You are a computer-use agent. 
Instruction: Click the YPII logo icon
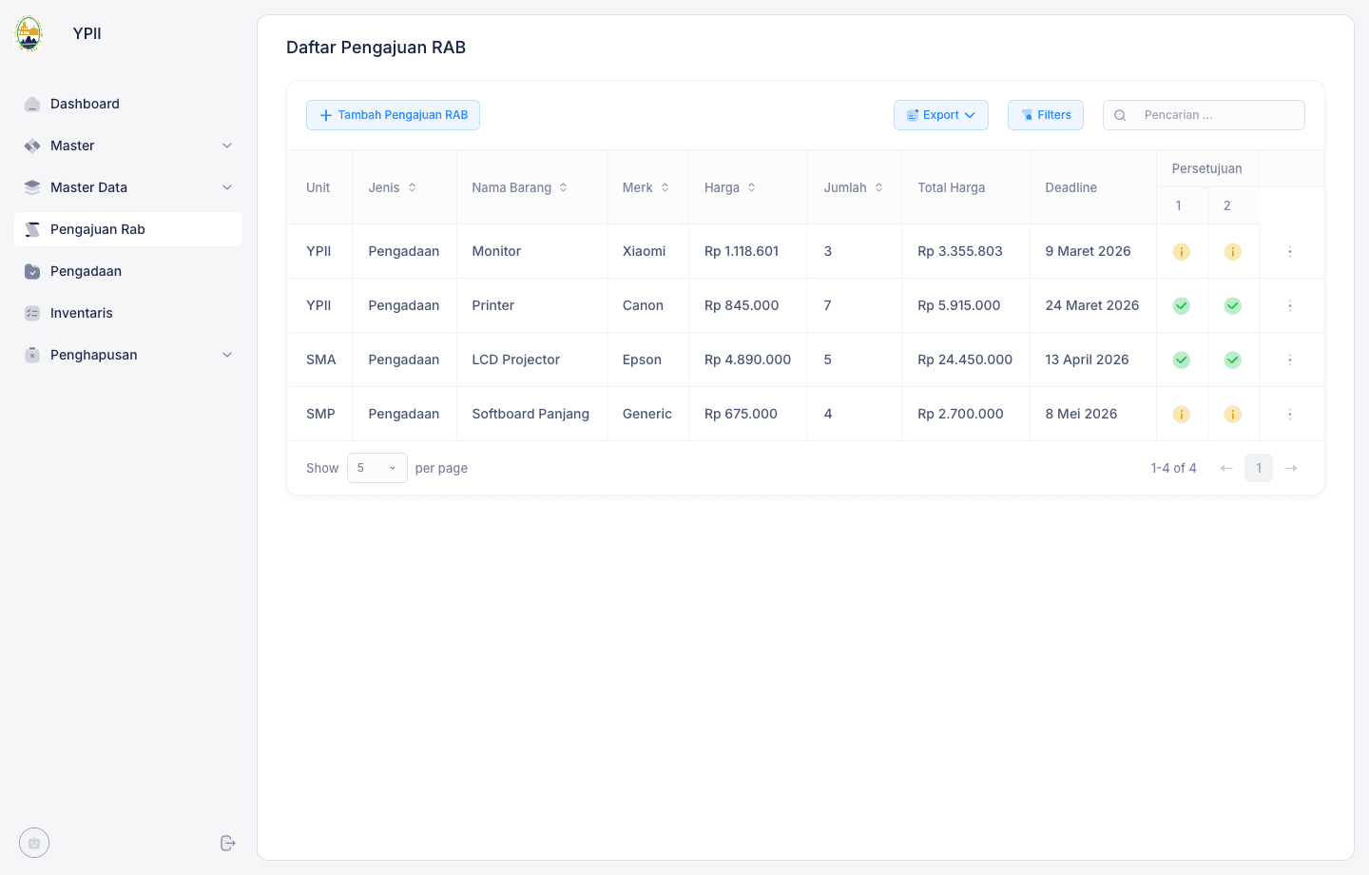pyautogui.click(x=29, y=33)
